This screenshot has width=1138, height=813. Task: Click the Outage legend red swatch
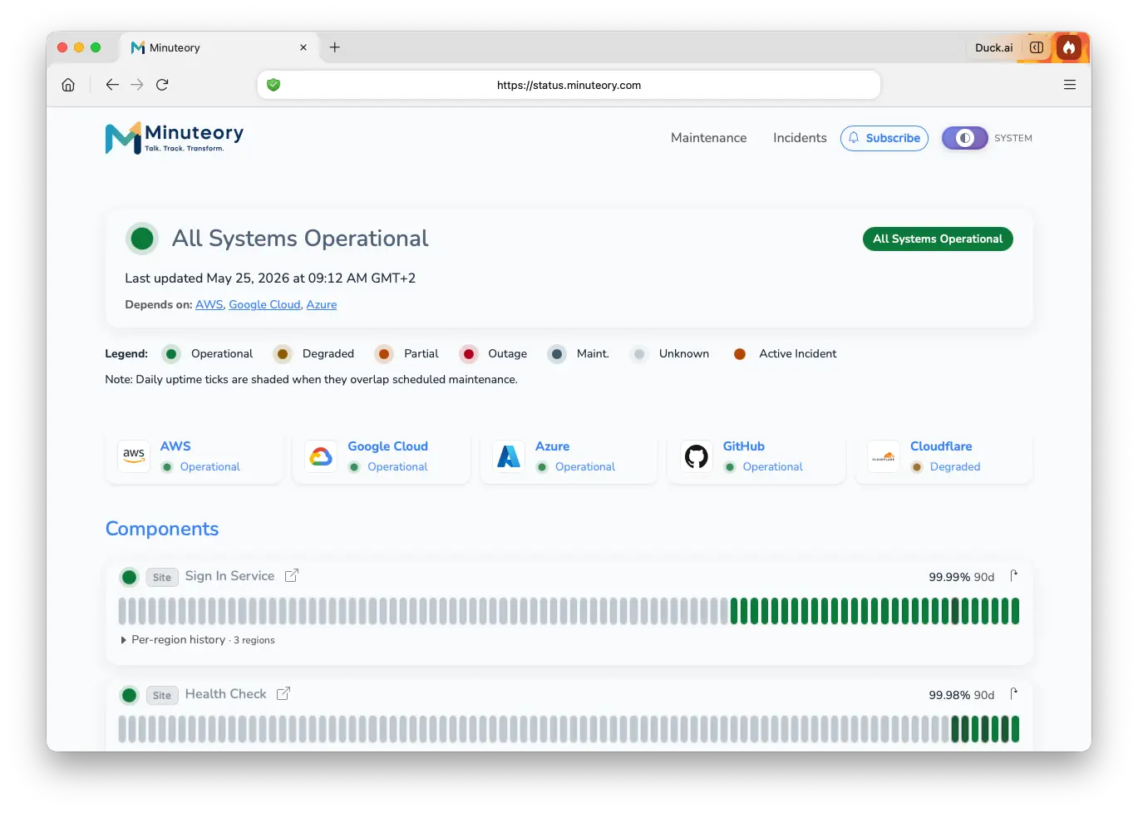coord(469,354)
